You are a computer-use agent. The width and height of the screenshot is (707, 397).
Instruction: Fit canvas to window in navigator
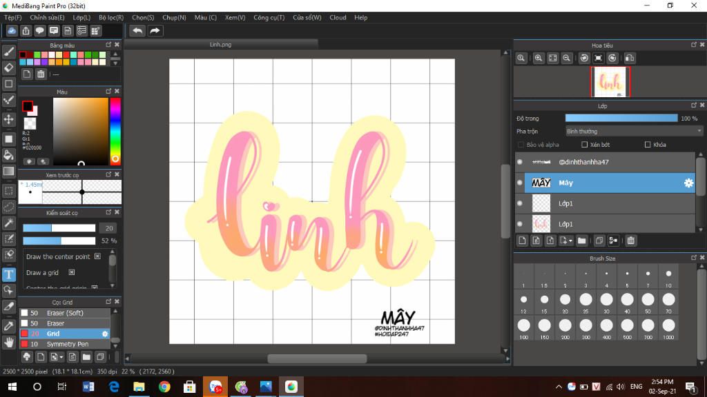coord(553,58)
